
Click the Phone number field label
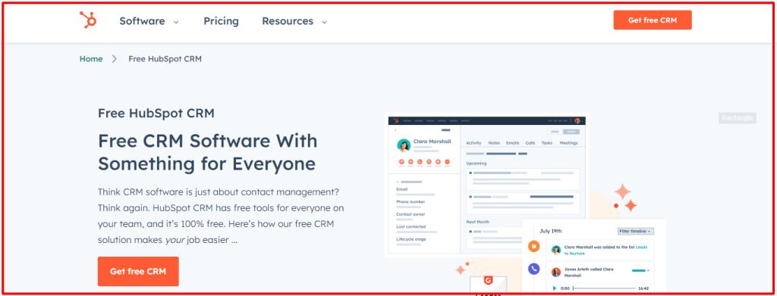411,201
